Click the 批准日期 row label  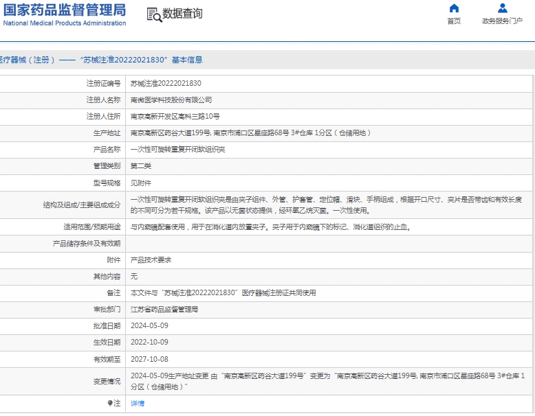click(107, 325)
